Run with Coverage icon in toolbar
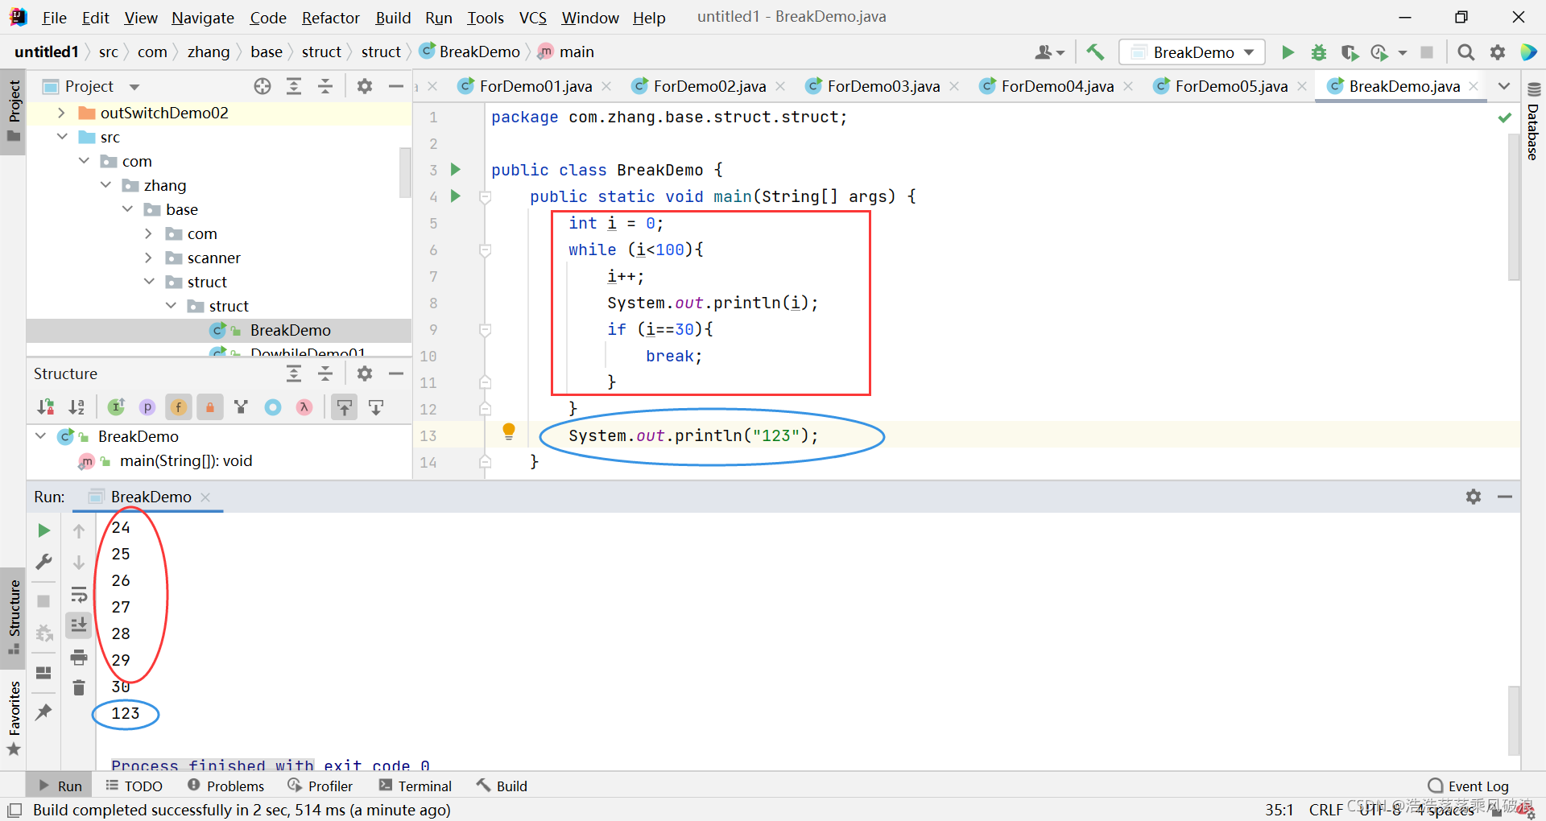Screen dimensions: 1546x821 point(1350,52)
